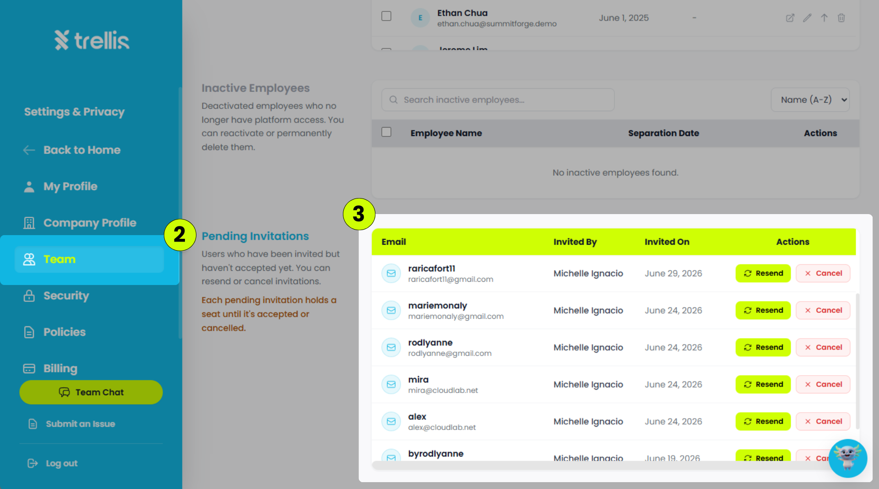Click the mail icon beside mariemonaly
This screenshot has width=879, height=489.
coord(391,310)
